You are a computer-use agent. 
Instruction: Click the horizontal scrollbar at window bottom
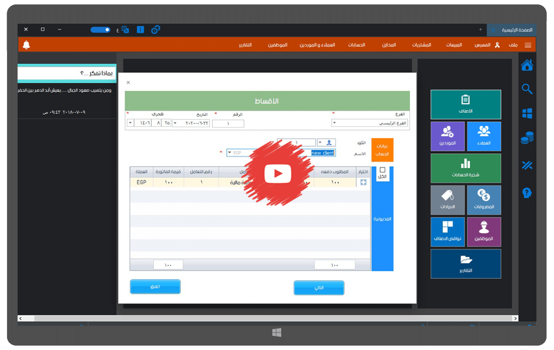(x=268, y=318)
